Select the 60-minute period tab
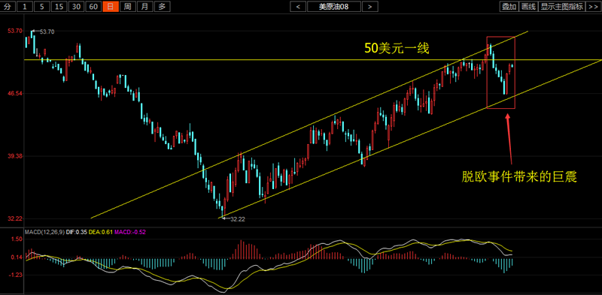This screenshot has width=602, height=295. 93,6
